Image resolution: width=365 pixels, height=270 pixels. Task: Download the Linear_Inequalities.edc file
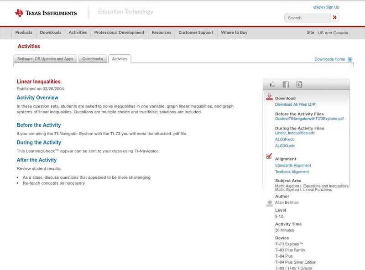[x=295, y=133]
